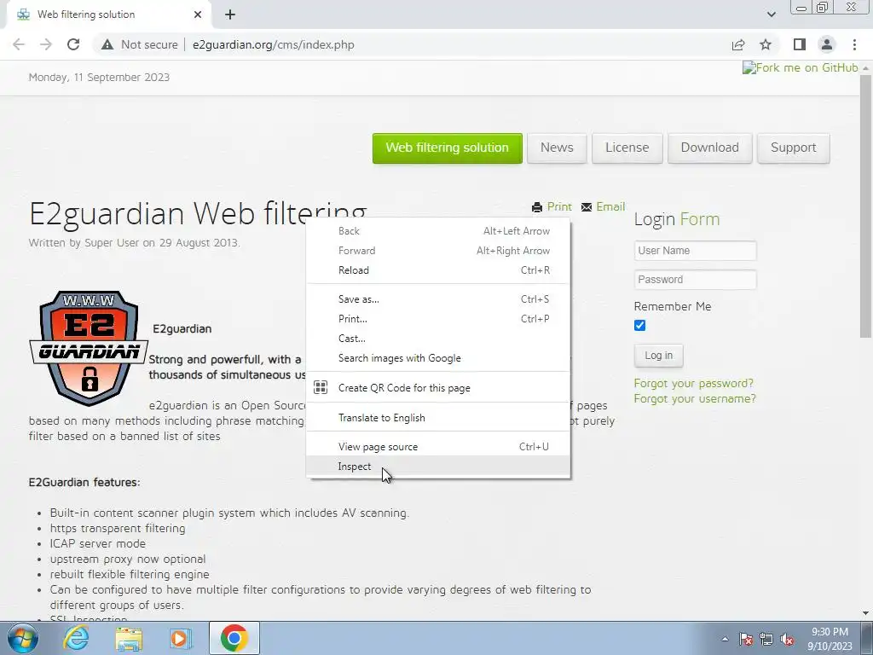Go forward using the browser forward arrow
Screen dimensions: 873x655
(46, 44)
